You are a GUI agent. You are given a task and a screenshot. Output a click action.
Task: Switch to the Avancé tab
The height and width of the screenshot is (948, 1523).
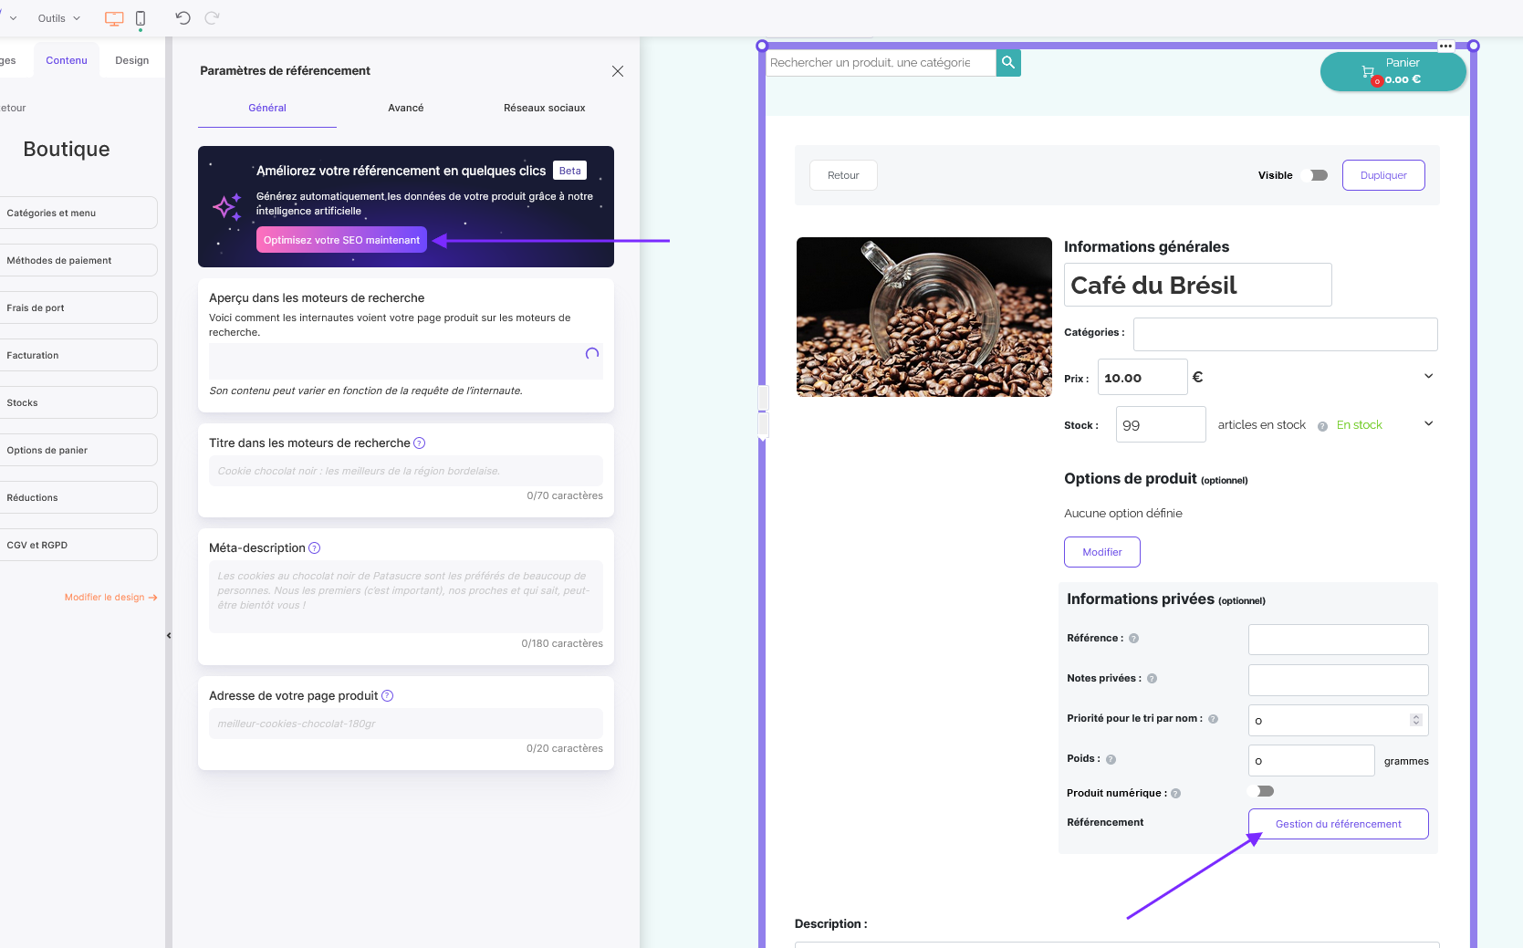coord(406,108)
